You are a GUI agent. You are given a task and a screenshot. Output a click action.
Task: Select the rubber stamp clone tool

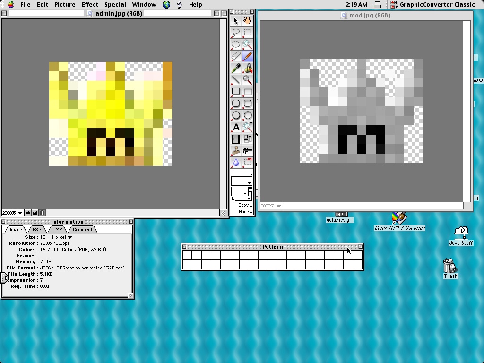point(236,151)
